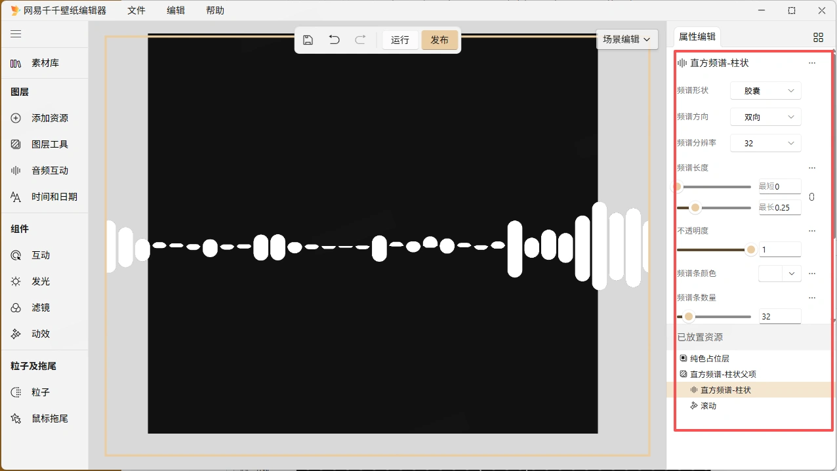This screenshot has height=471, width=837.
Task: Undo the last action
Action: tap(334, 40)
